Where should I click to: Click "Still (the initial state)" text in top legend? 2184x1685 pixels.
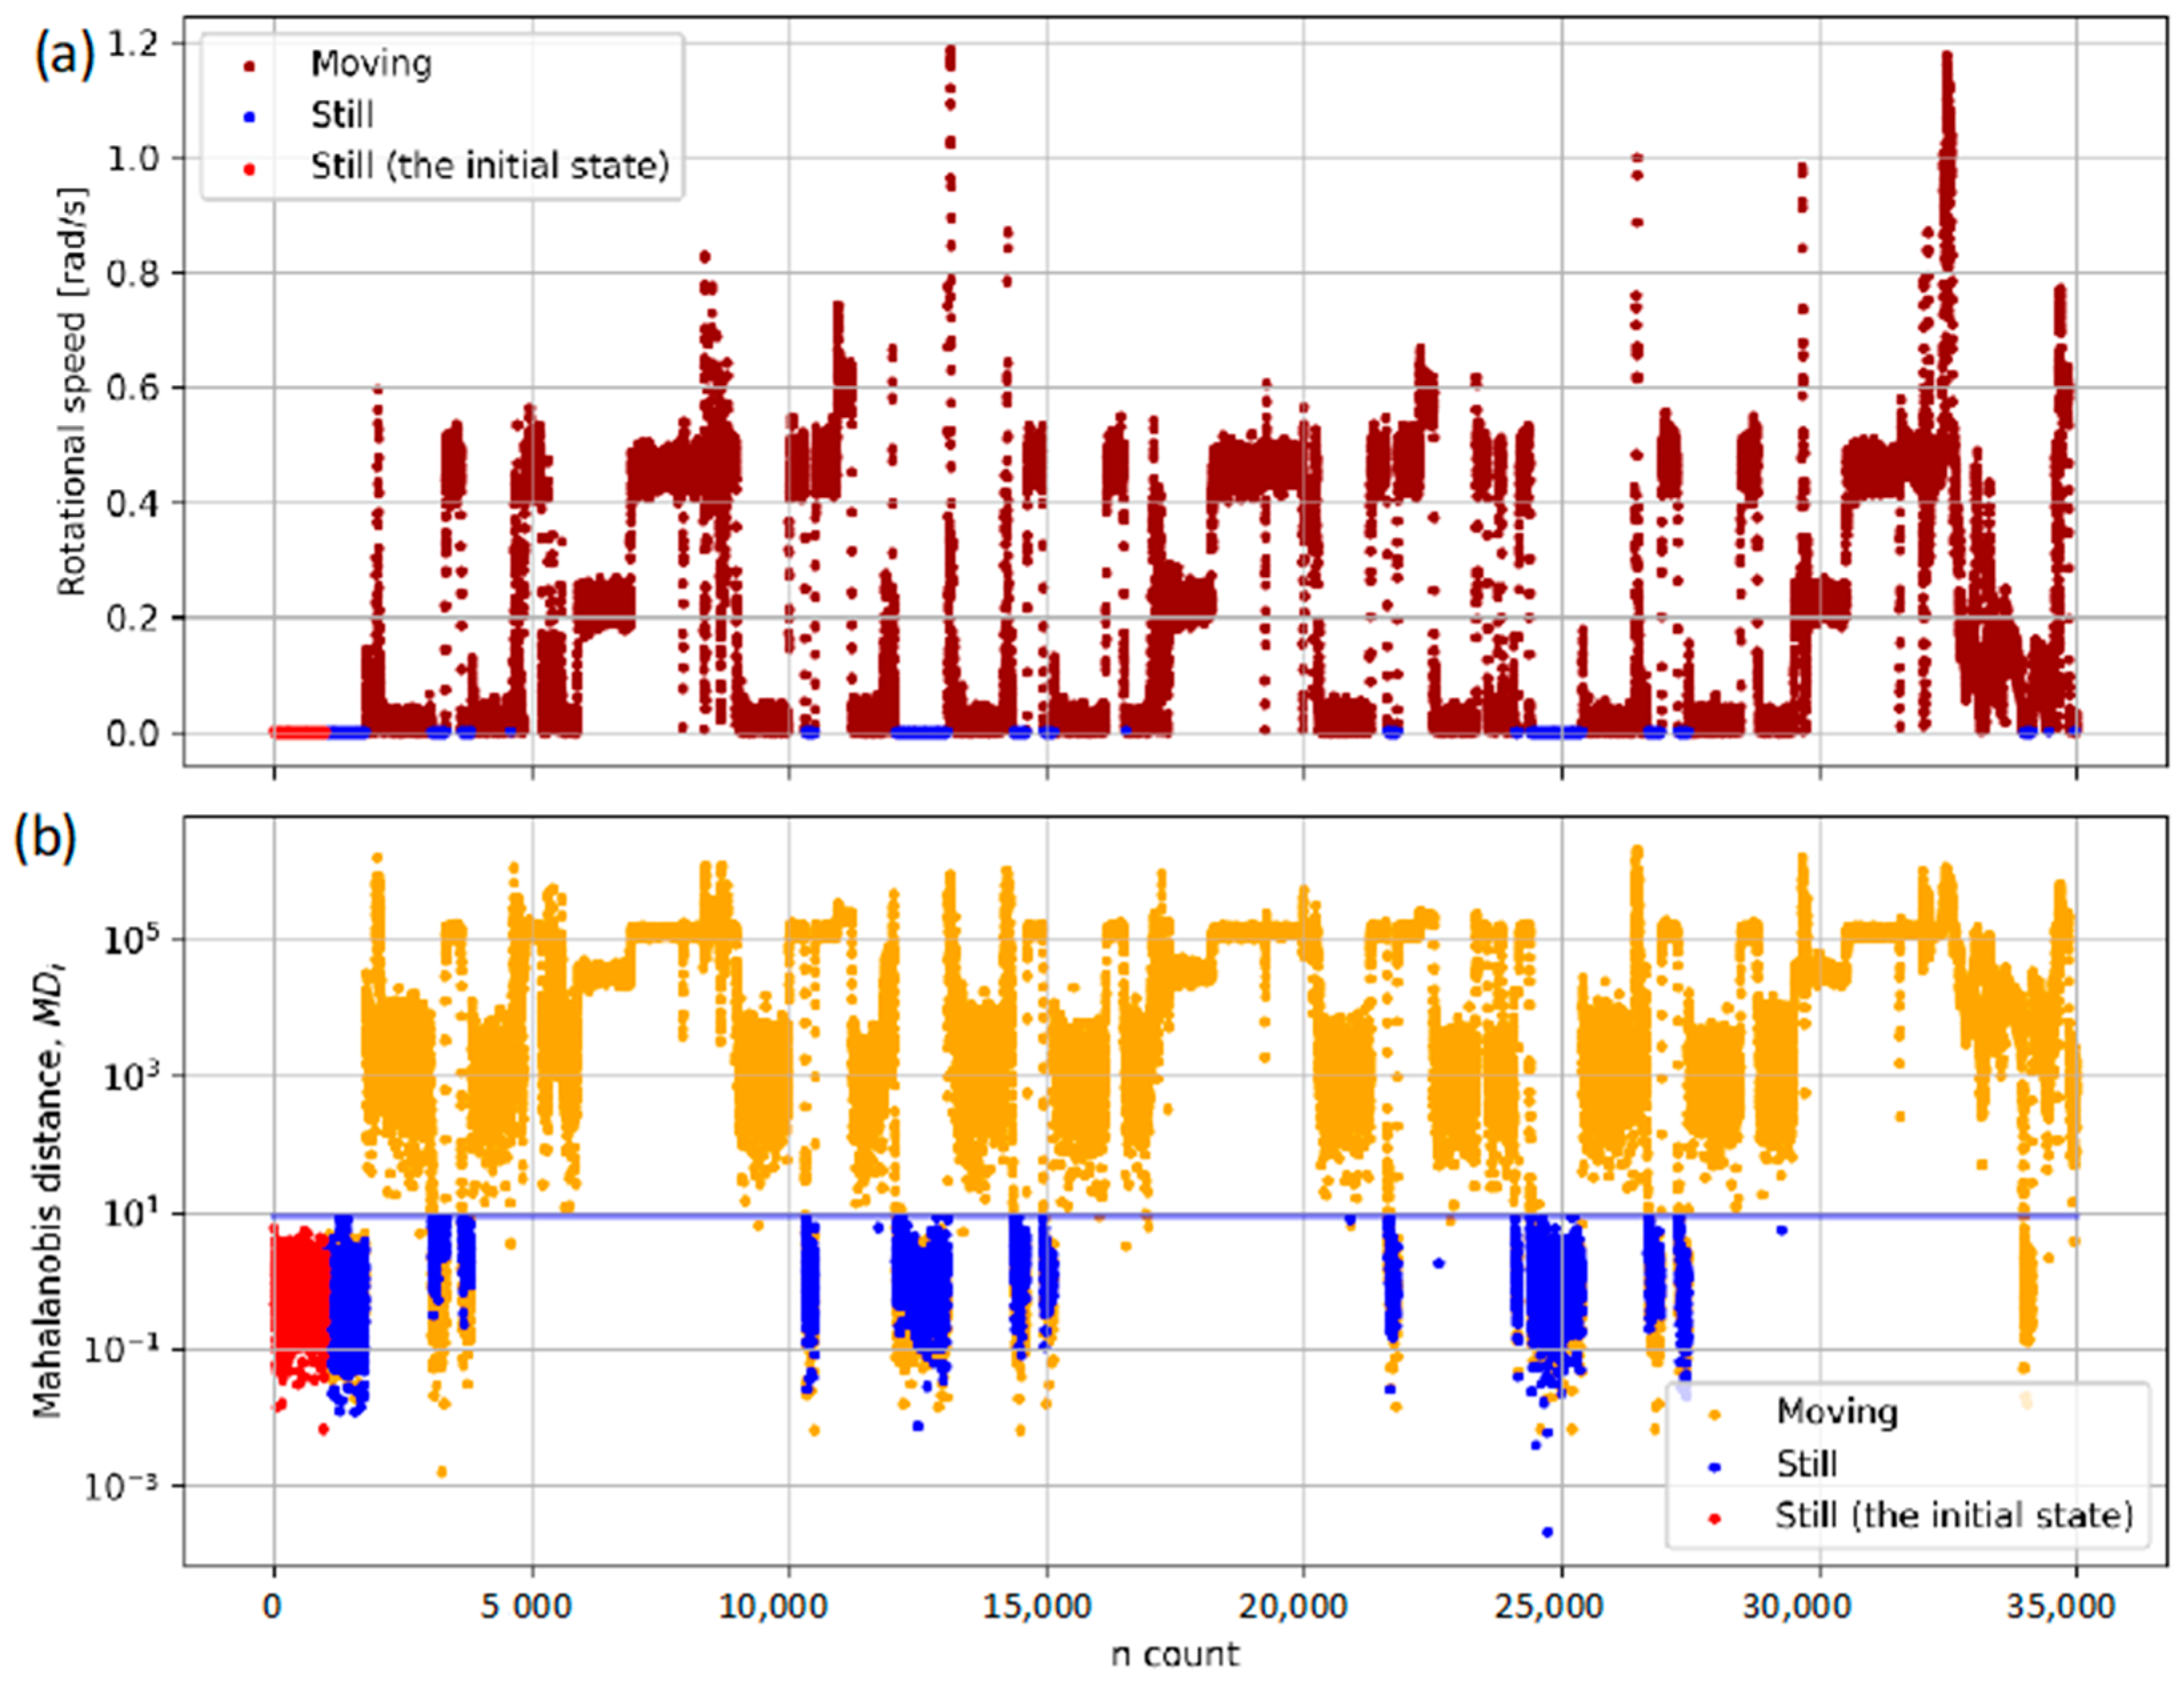[x=489, y=166]
